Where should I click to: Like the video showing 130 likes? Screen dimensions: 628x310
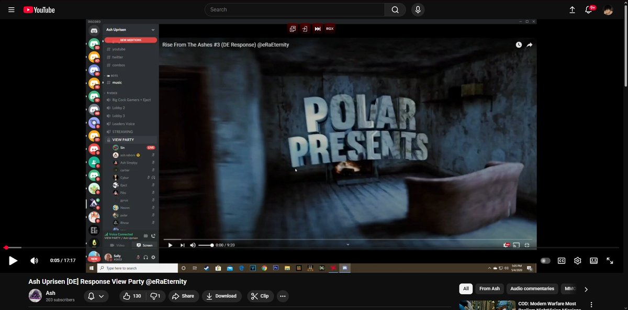132,296
